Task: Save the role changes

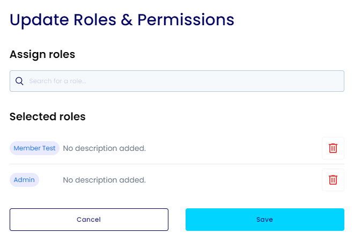Action: (264, 220)
